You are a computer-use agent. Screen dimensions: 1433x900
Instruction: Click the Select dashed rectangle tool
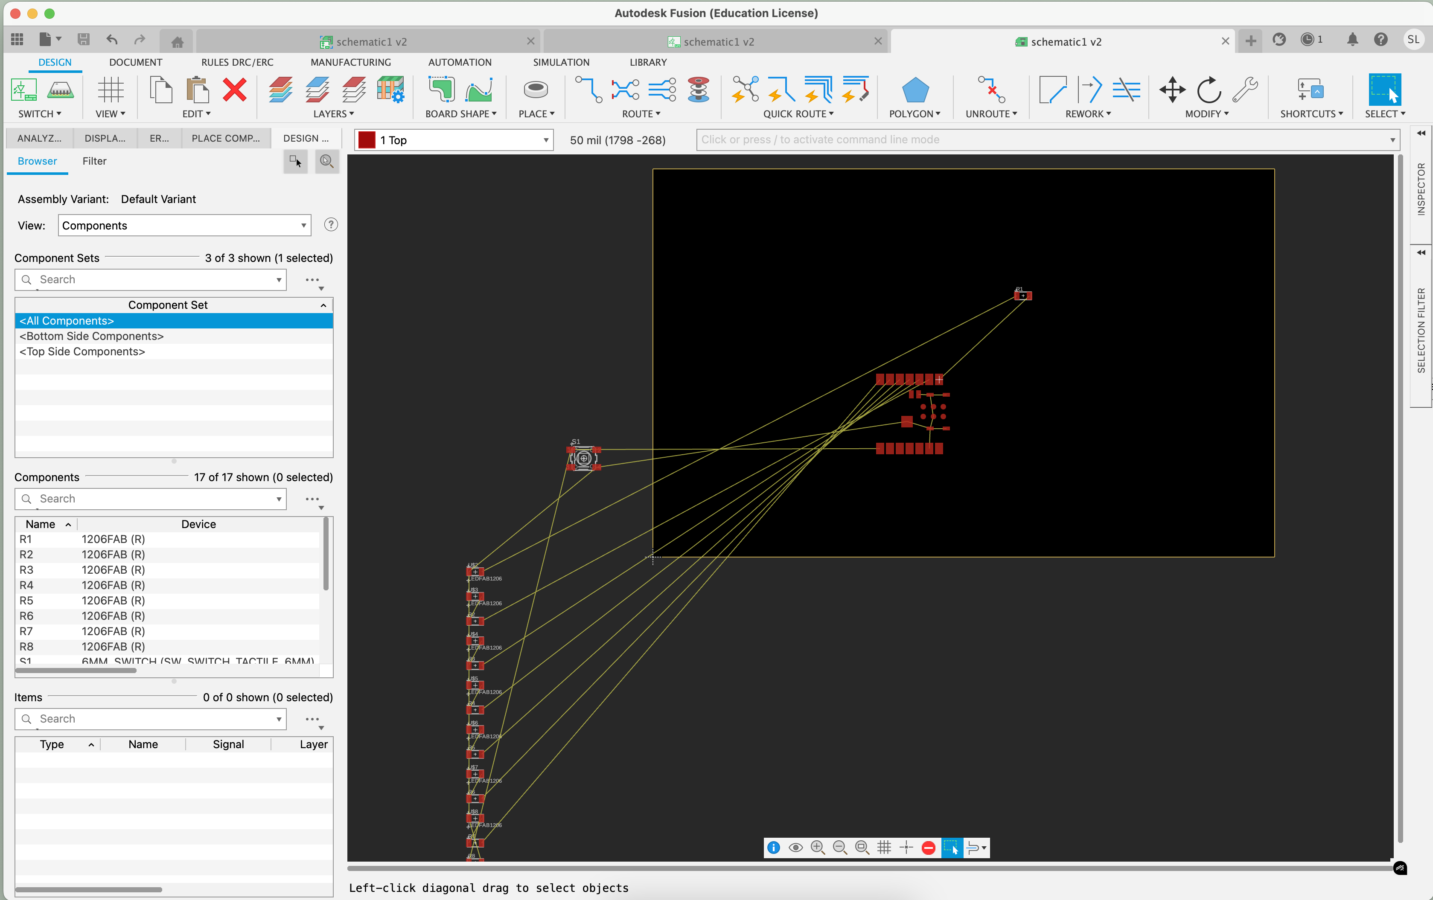click(x=1385, y=90)
